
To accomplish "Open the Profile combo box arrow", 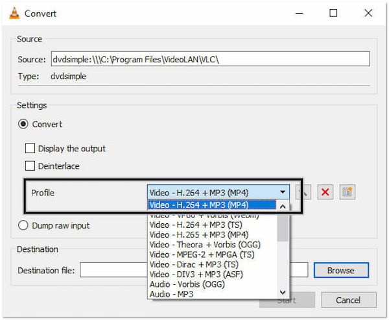I will [282, 192].
